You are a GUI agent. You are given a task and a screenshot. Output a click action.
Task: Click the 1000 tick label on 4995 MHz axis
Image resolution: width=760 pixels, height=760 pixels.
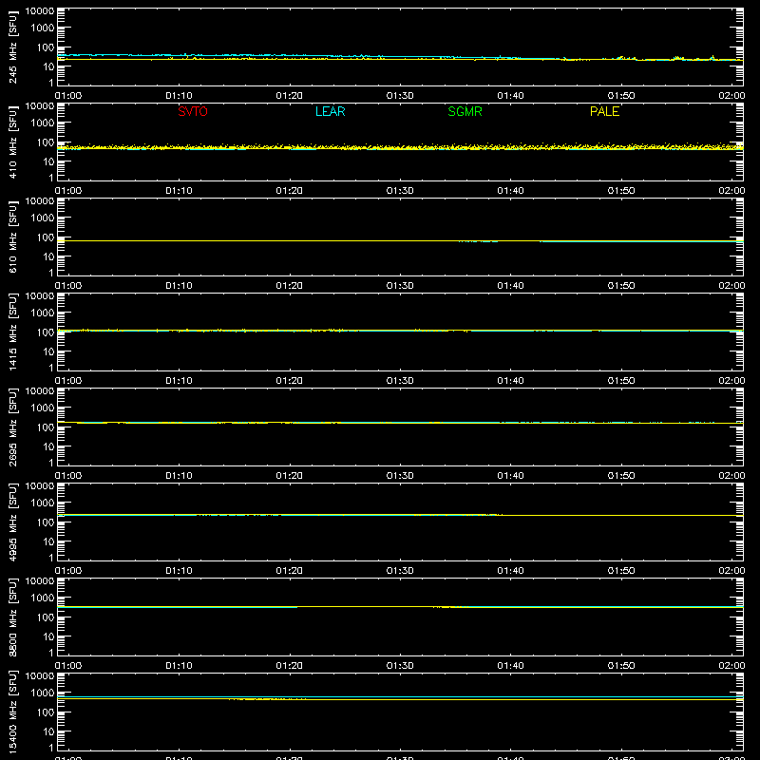[x=43, y=503]
